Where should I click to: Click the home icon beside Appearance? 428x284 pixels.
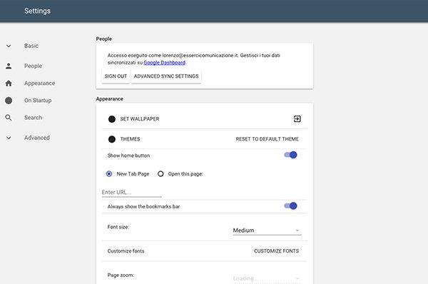coord(9,83)
